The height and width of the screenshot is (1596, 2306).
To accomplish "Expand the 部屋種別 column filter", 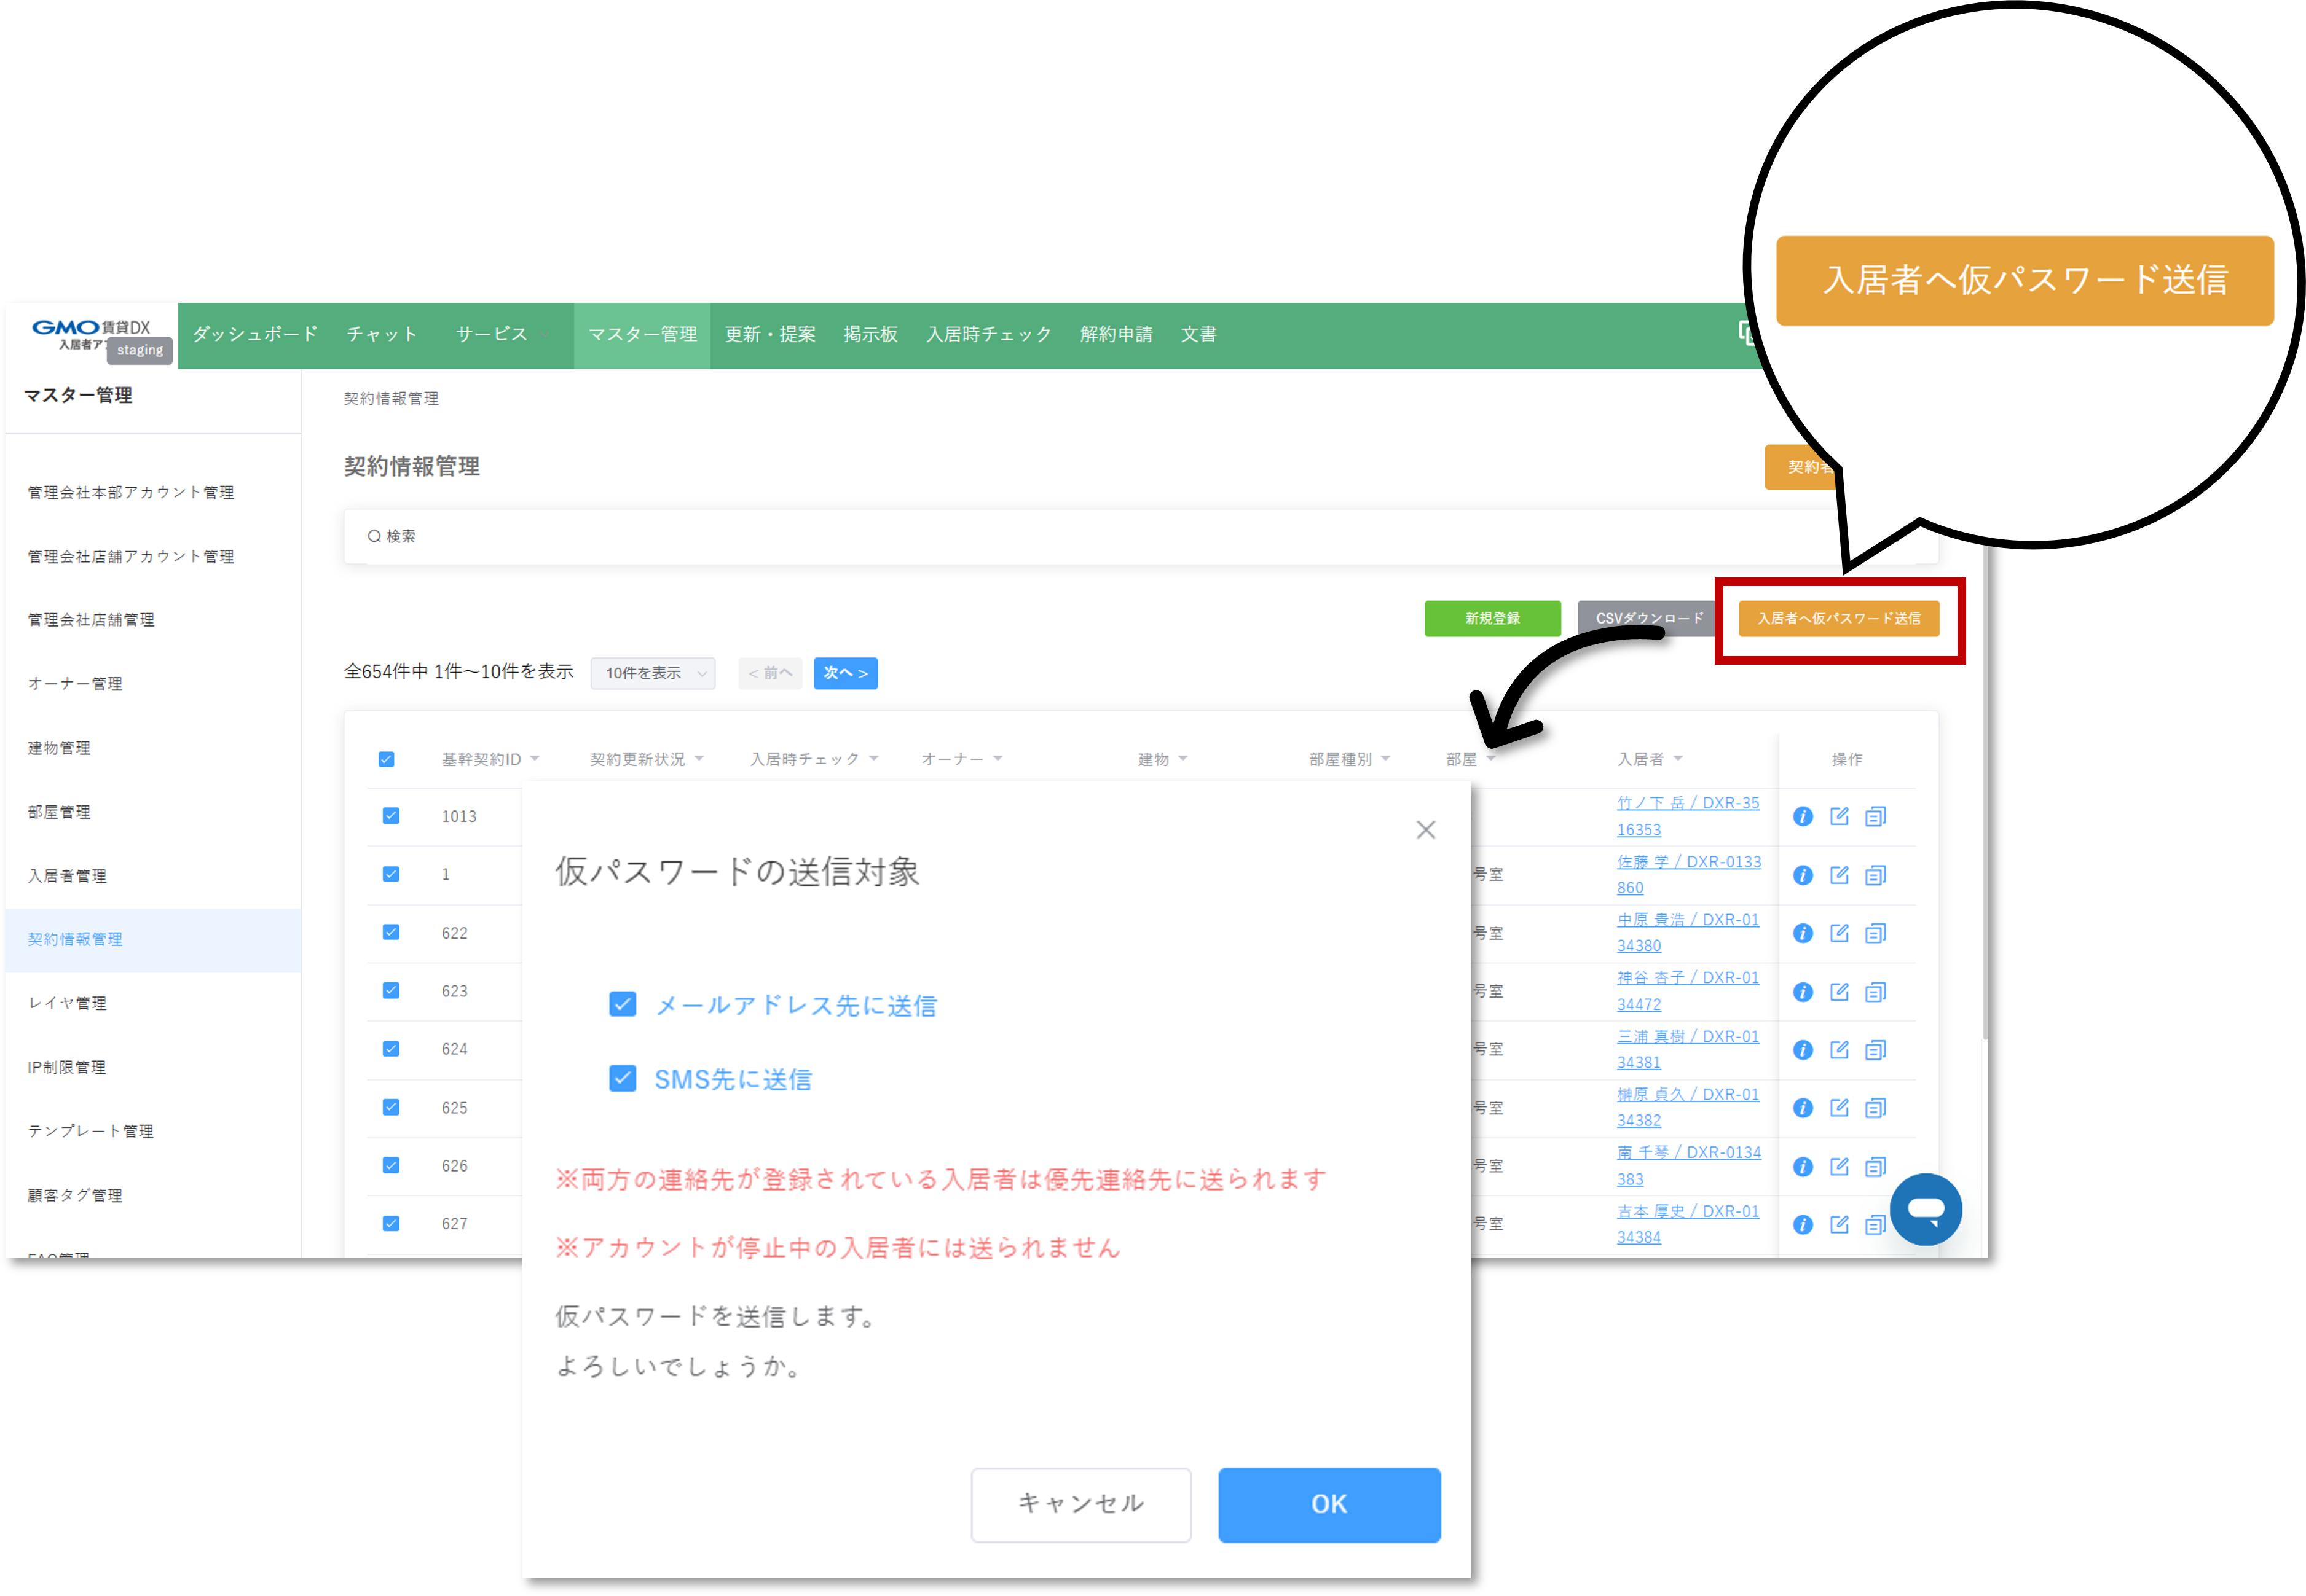I will [x=1348, y=758].
